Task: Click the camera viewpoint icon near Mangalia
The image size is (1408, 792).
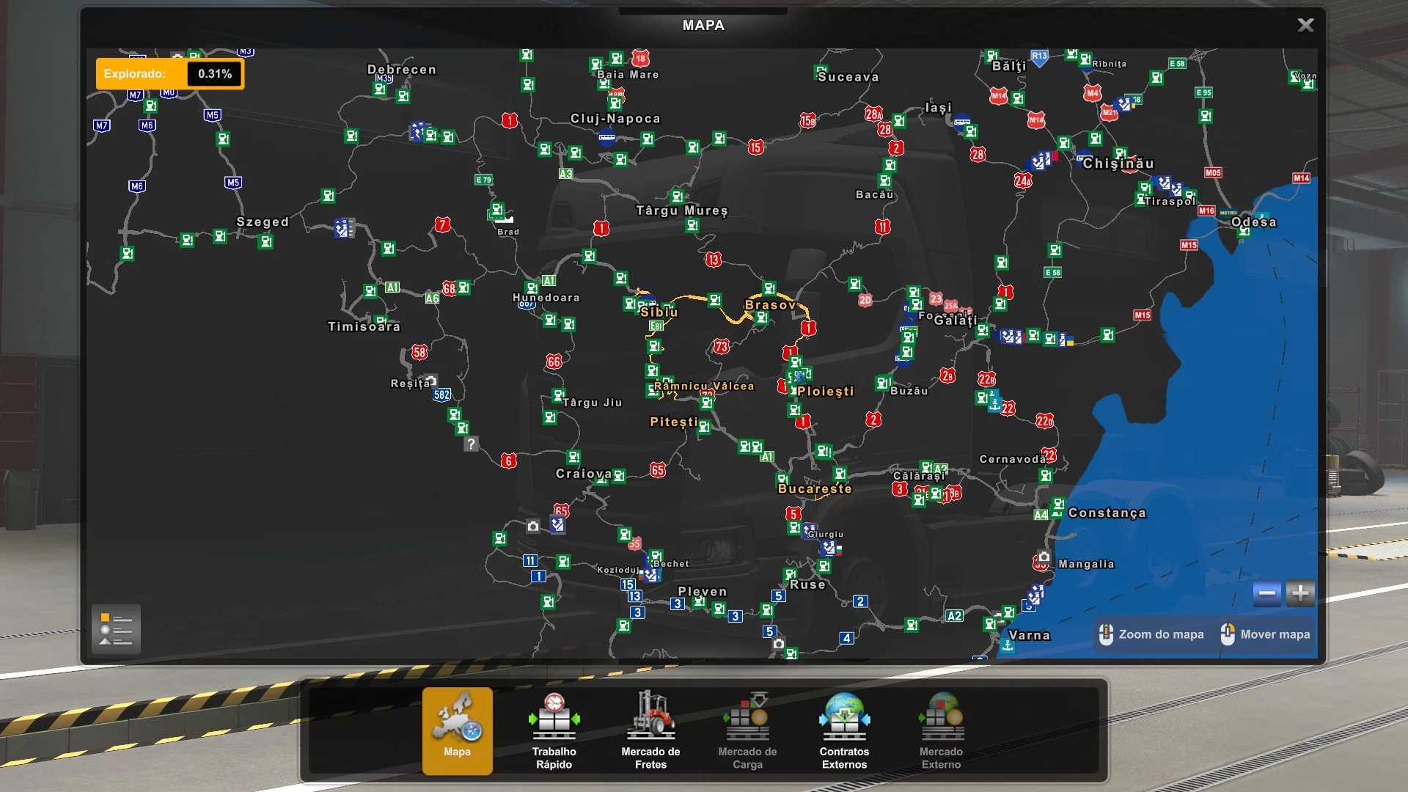Action: (x=1044, y=557)
